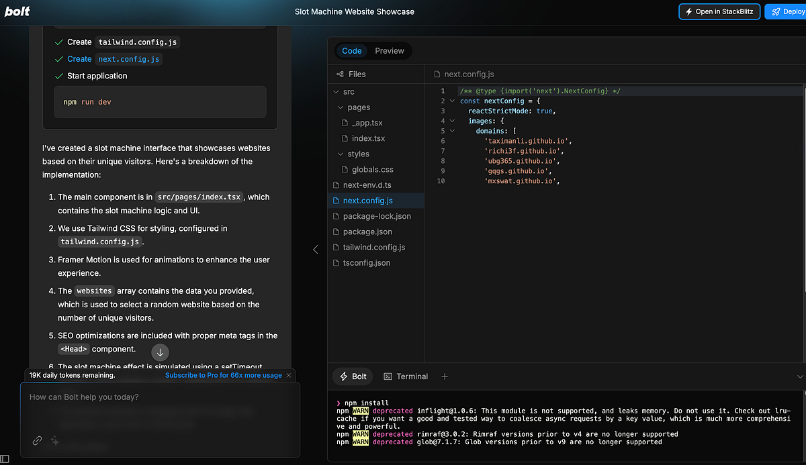Click the Bolt logo in the header
This screenshot has width=806, height=465.
tap(17, 11)
